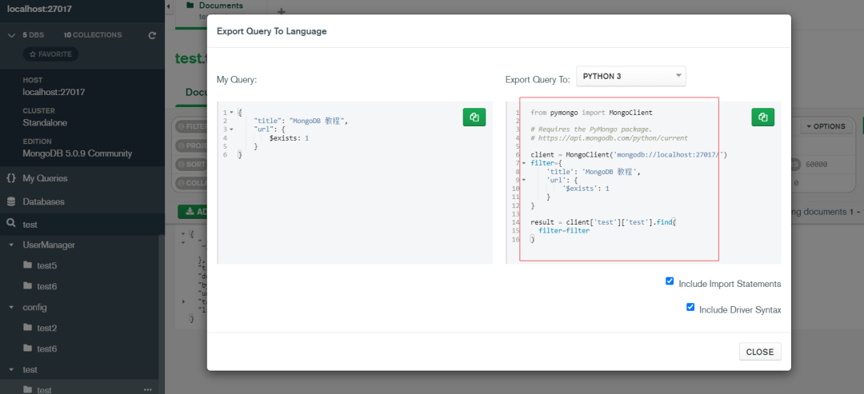The width and height of the screenshot is (864, 394).
Task: Collapse the UserManager database tree
Action: click(x=11, y=245)
